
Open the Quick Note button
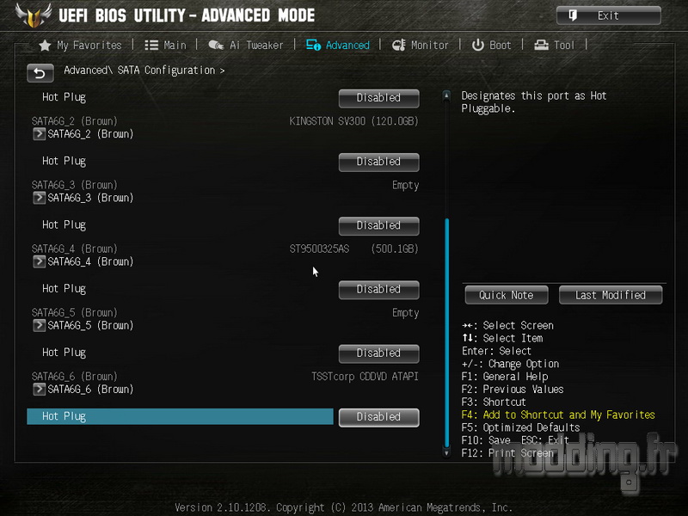coord(507,295)
